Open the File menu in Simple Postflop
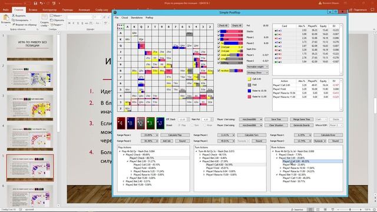Screen dimensions: 377x212 pyautogui.click(x=117, y=18)
